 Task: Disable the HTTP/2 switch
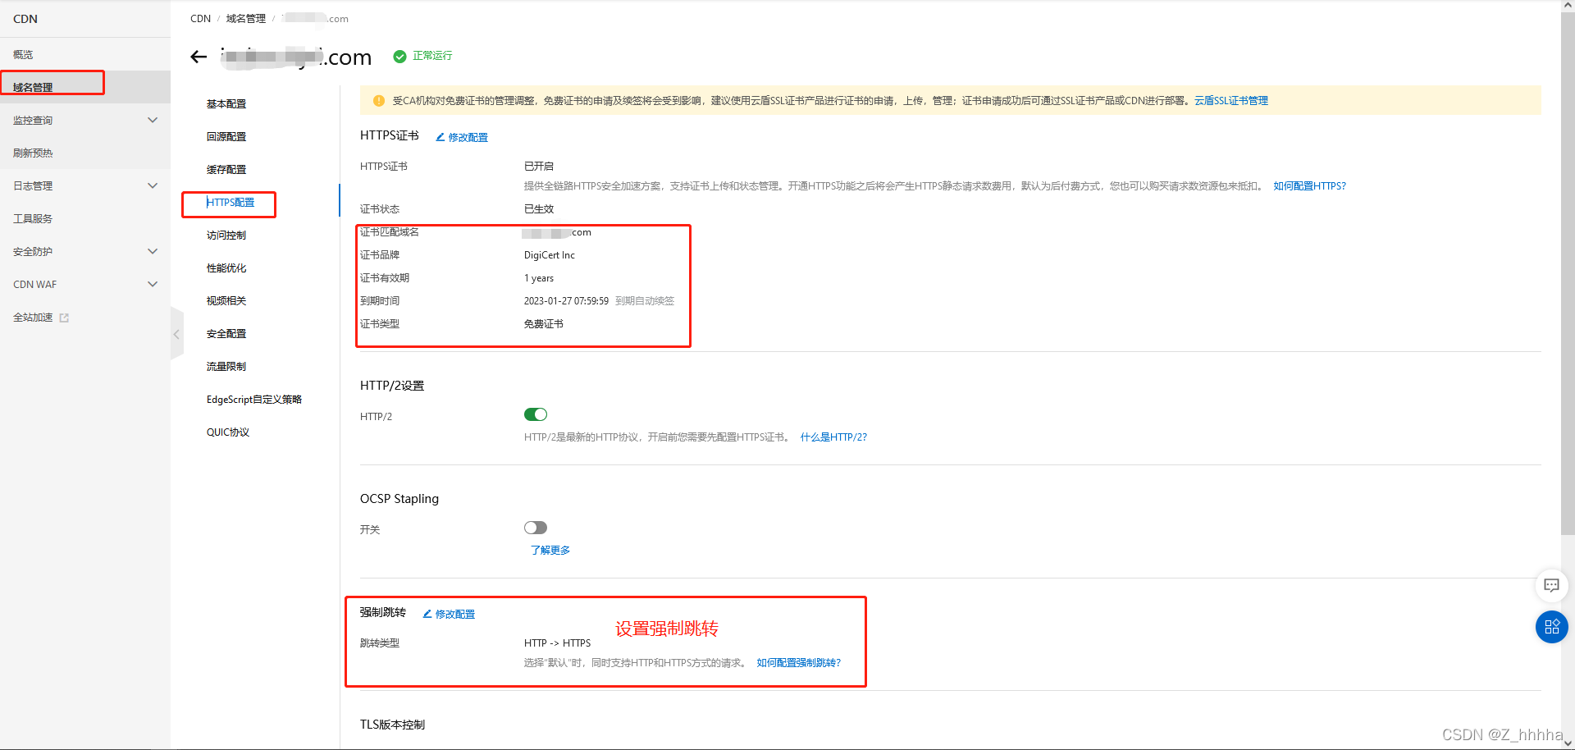click(x=535, y=414)
